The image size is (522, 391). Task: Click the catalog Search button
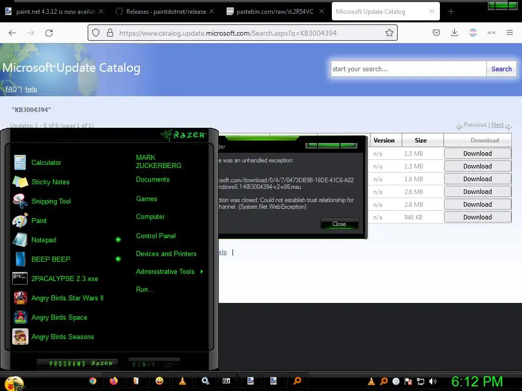(501, 69)
